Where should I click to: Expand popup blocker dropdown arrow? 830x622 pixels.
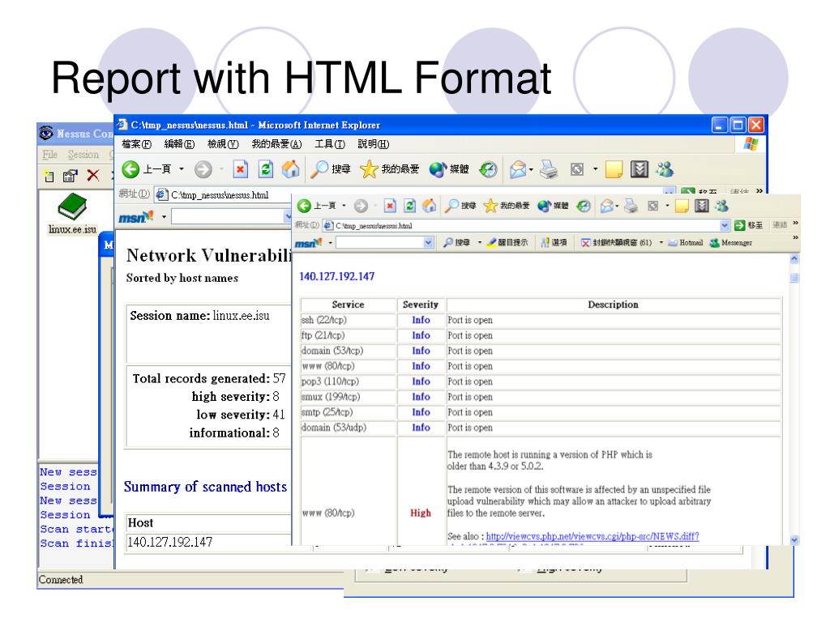[x=661, y=242]
